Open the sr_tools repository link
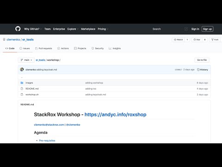This screenshot has width=222, height=167. click(x=28, y=39)
